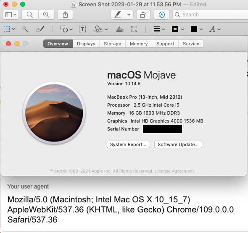Click the 'Your user agent' heading

[28, 186]
